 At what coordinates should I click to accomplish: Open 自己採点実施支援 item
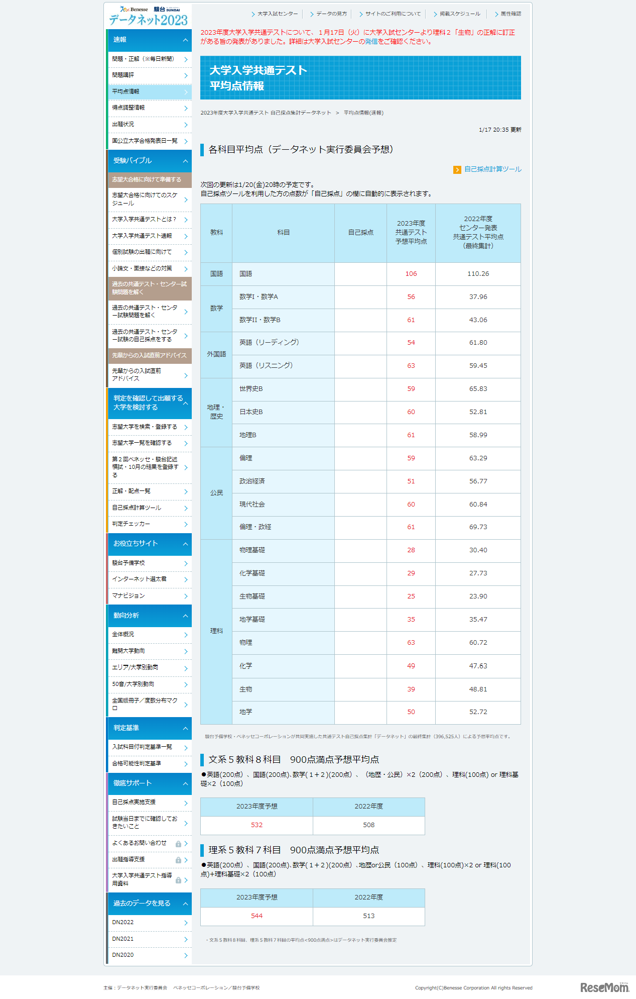[x=149, y=803]
